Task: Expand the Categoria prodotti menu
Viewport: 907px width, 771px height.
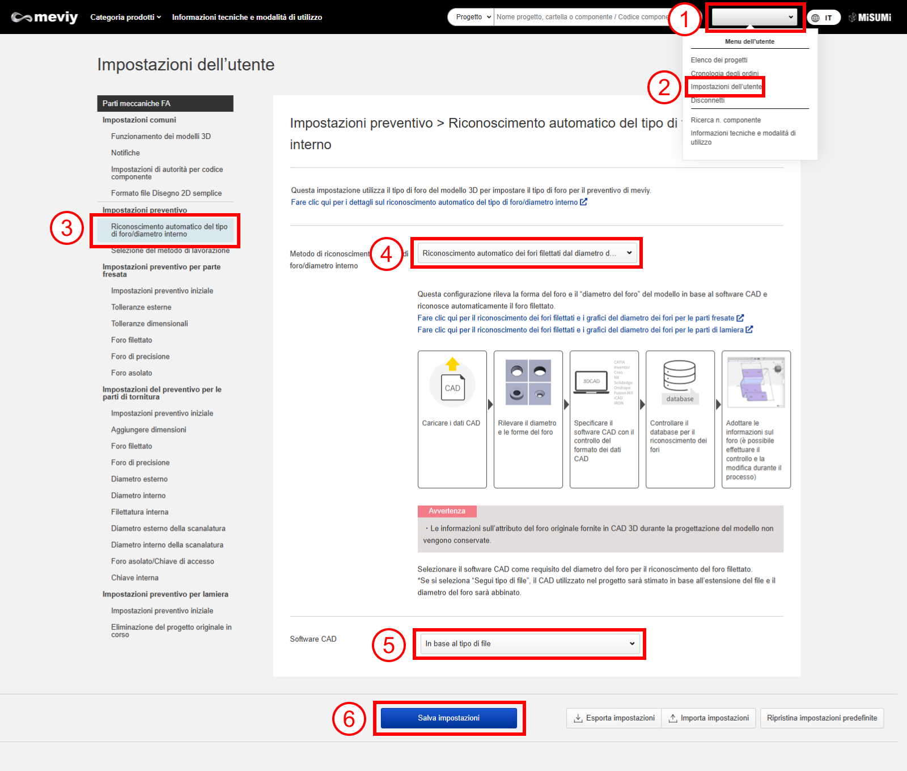Action: click(x=125, y=17)
